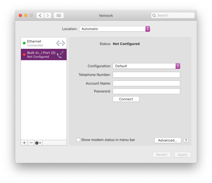Click the Not Configured status text
Screen dimensions: 212x183
[x=126, y=44]
